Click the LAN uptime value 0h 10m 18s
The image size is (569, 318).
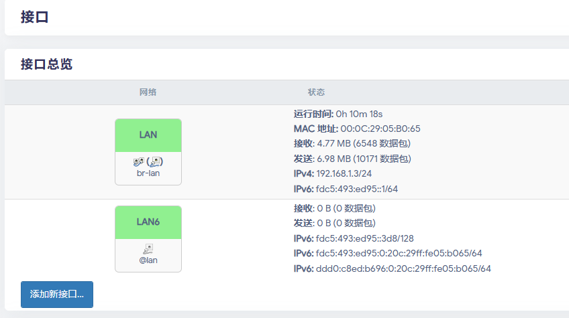(x=359, y=113)
